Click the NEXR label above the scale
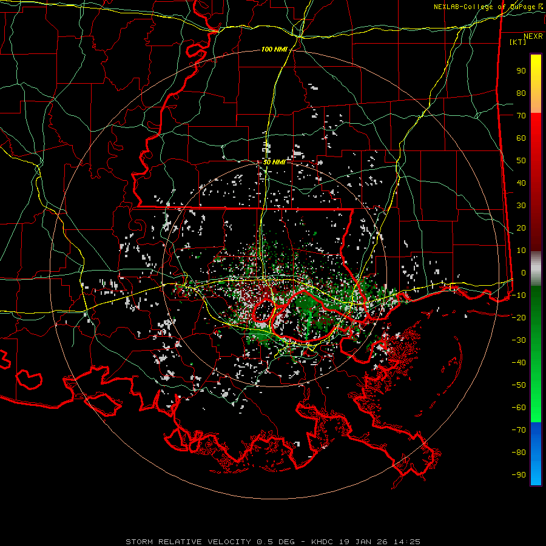 (533, 36)
